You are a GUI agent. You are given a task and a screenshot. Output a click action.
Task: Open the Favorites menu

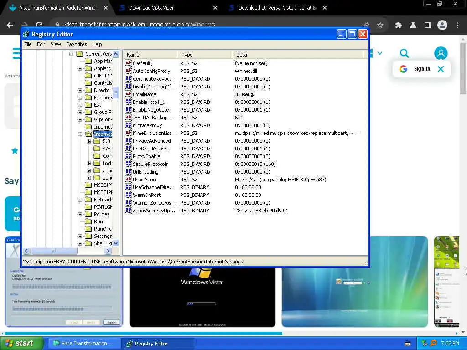tap(77, 44)
